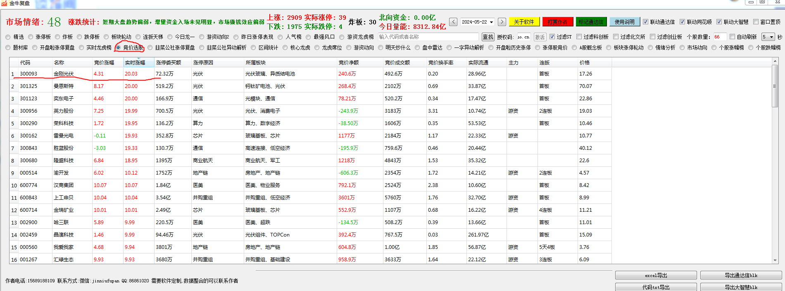Click the 竞价成交额 column header

point(405,63)
